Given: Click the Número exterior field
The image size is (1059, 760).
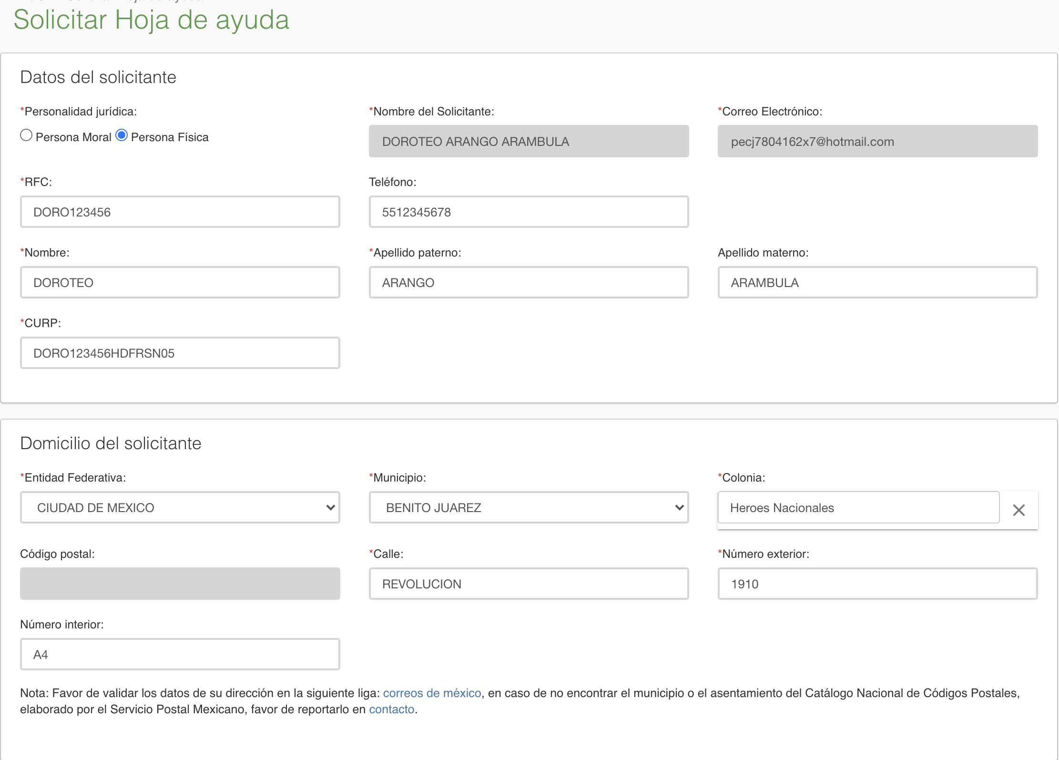Looking at the screenshot, I should tap(878, 584).
